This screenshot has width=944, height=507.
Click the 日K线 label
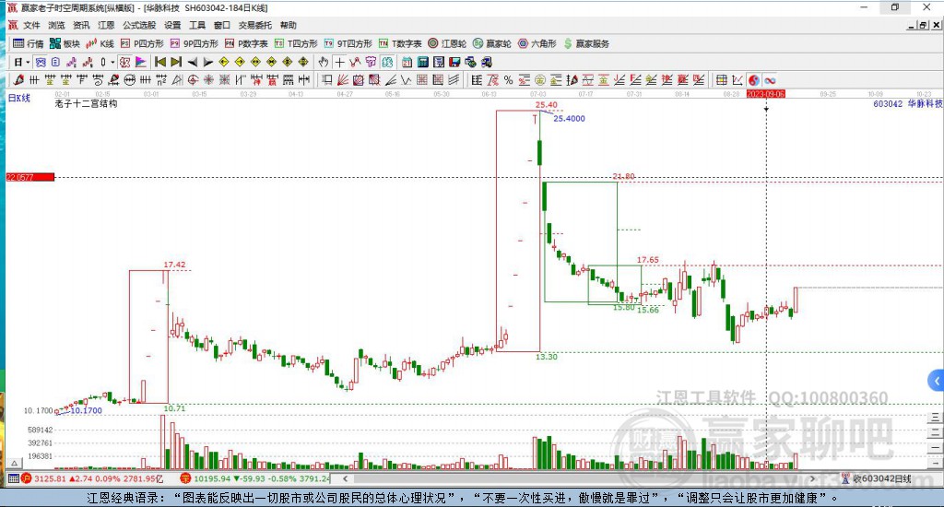click(19, 98)
